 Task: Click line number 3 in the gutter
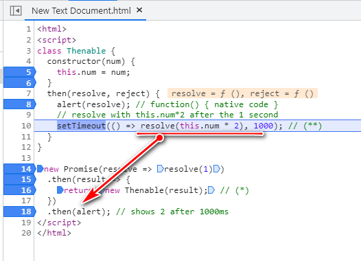(x=29, y=51)
